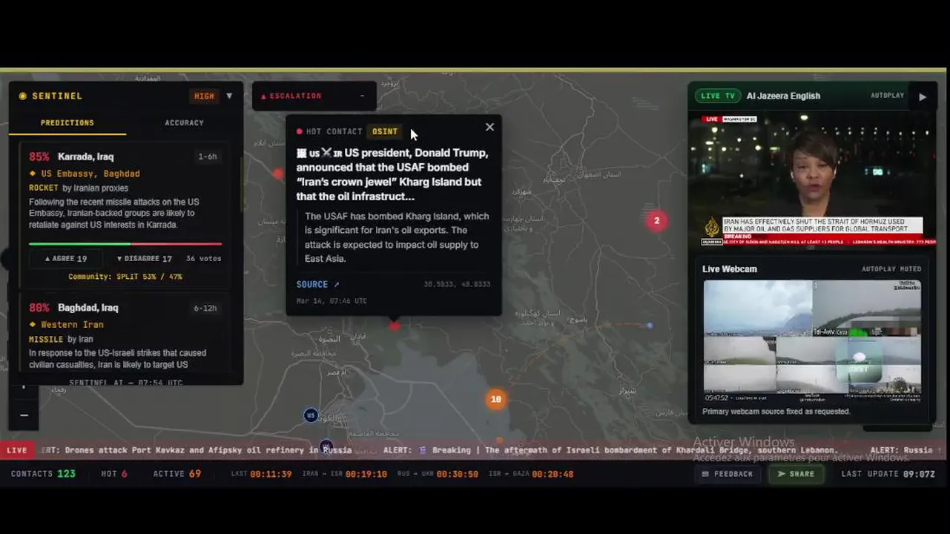The image size is (950, 534).
Task: Select the Karrada, Iraq prediction title
Action: [86, 156]
